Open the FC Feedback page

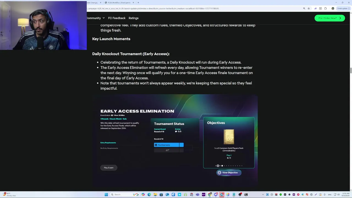(x=117, y=18)
